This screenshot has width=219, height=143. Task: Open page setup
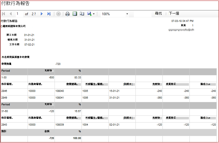click(x=82, y=14)
